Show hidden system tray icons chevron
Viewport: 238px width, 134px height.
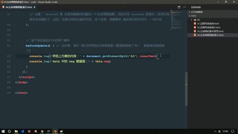pyautogui.click(x=215, y=131)
